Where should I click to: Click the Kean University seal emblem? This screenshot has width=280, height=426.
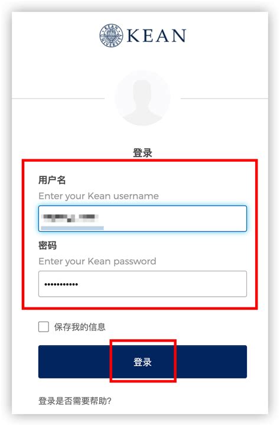(111, 35)
